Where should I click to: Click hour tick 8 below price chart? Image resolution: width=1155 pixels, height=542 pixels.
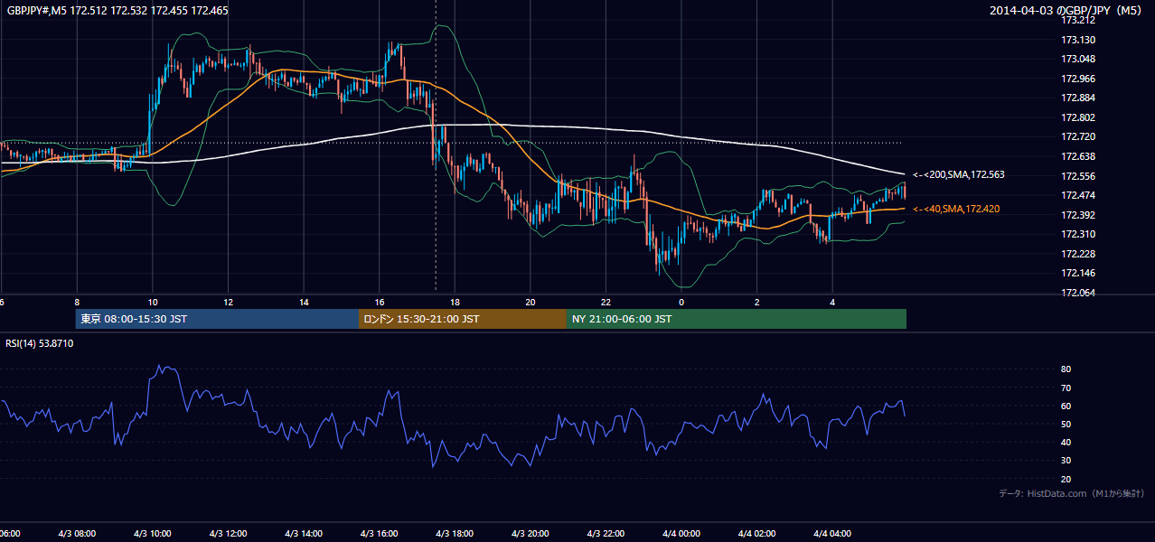click(x=77, y=302)
